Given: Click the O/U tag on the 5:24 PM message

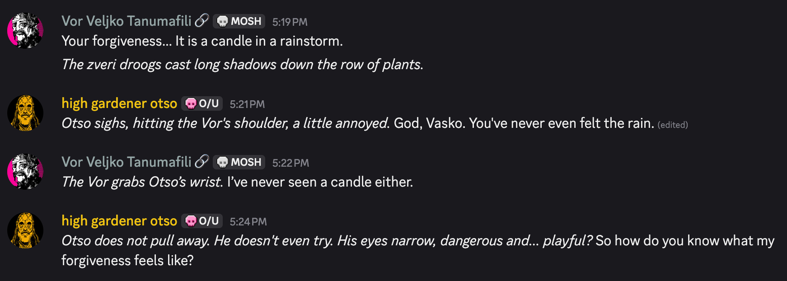Looking at the screenshot, I should click(x=202, y=221).
